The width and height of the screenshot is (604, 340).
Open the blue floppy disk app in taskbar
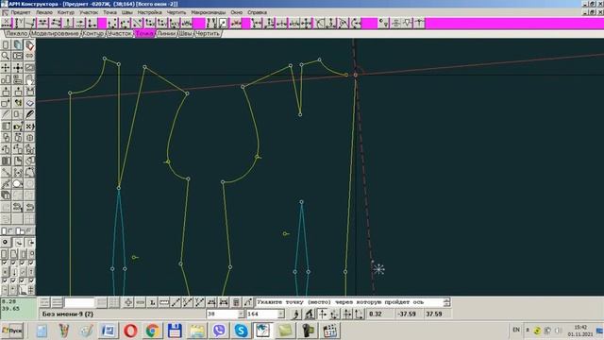pos(175,331)
